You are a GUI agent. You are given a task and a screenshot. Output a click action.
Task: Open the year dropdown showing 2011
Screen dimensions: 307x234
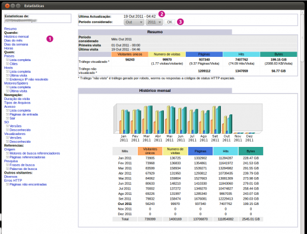(154, 22)
